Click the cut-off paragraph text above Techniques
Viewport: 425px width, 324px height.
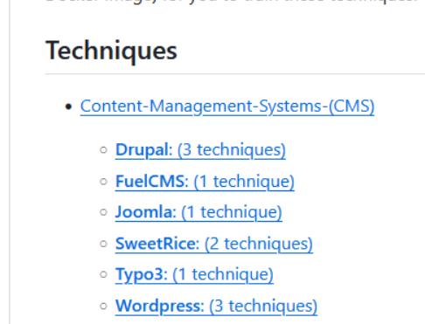tap(232, 3)
